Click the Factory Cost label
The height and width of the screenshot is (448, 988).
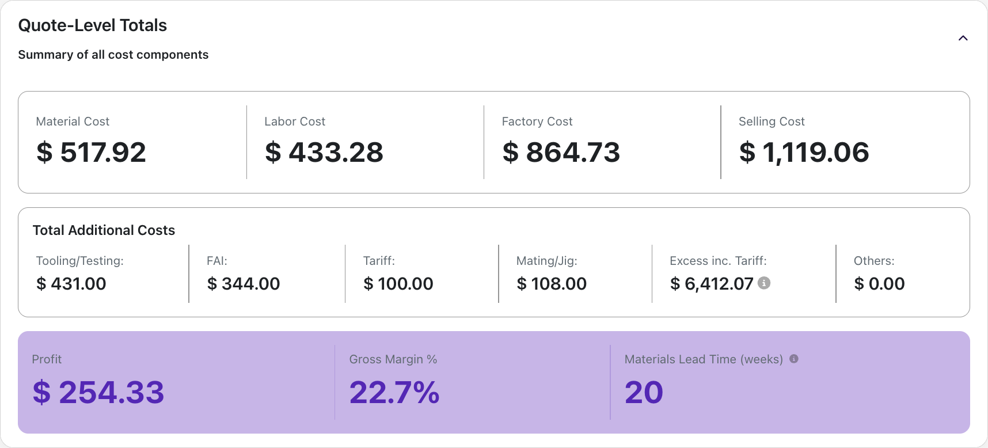click(537, 122)
